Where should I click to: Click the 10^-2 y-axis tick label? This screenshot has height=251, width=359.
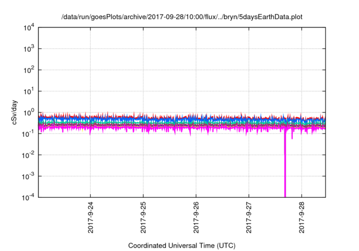(x=28, y=155)
